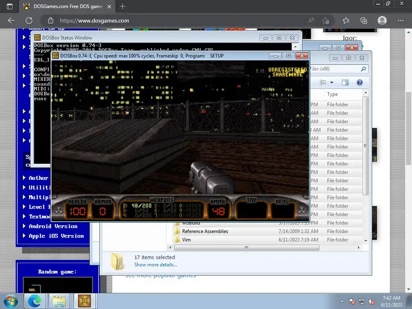Image resolution: width=412 pixels, height=309 pixels.
Task: Open the network tray icon
Action: click(x=362, y=301)
